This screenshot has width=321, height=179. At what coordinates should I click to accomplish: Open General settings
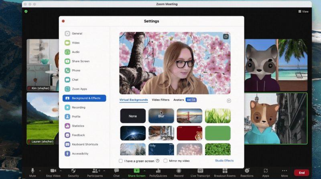click(x=73, y=34)
